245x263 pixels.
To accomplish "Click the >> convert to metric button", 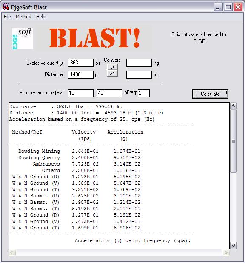I will [112, 73].
